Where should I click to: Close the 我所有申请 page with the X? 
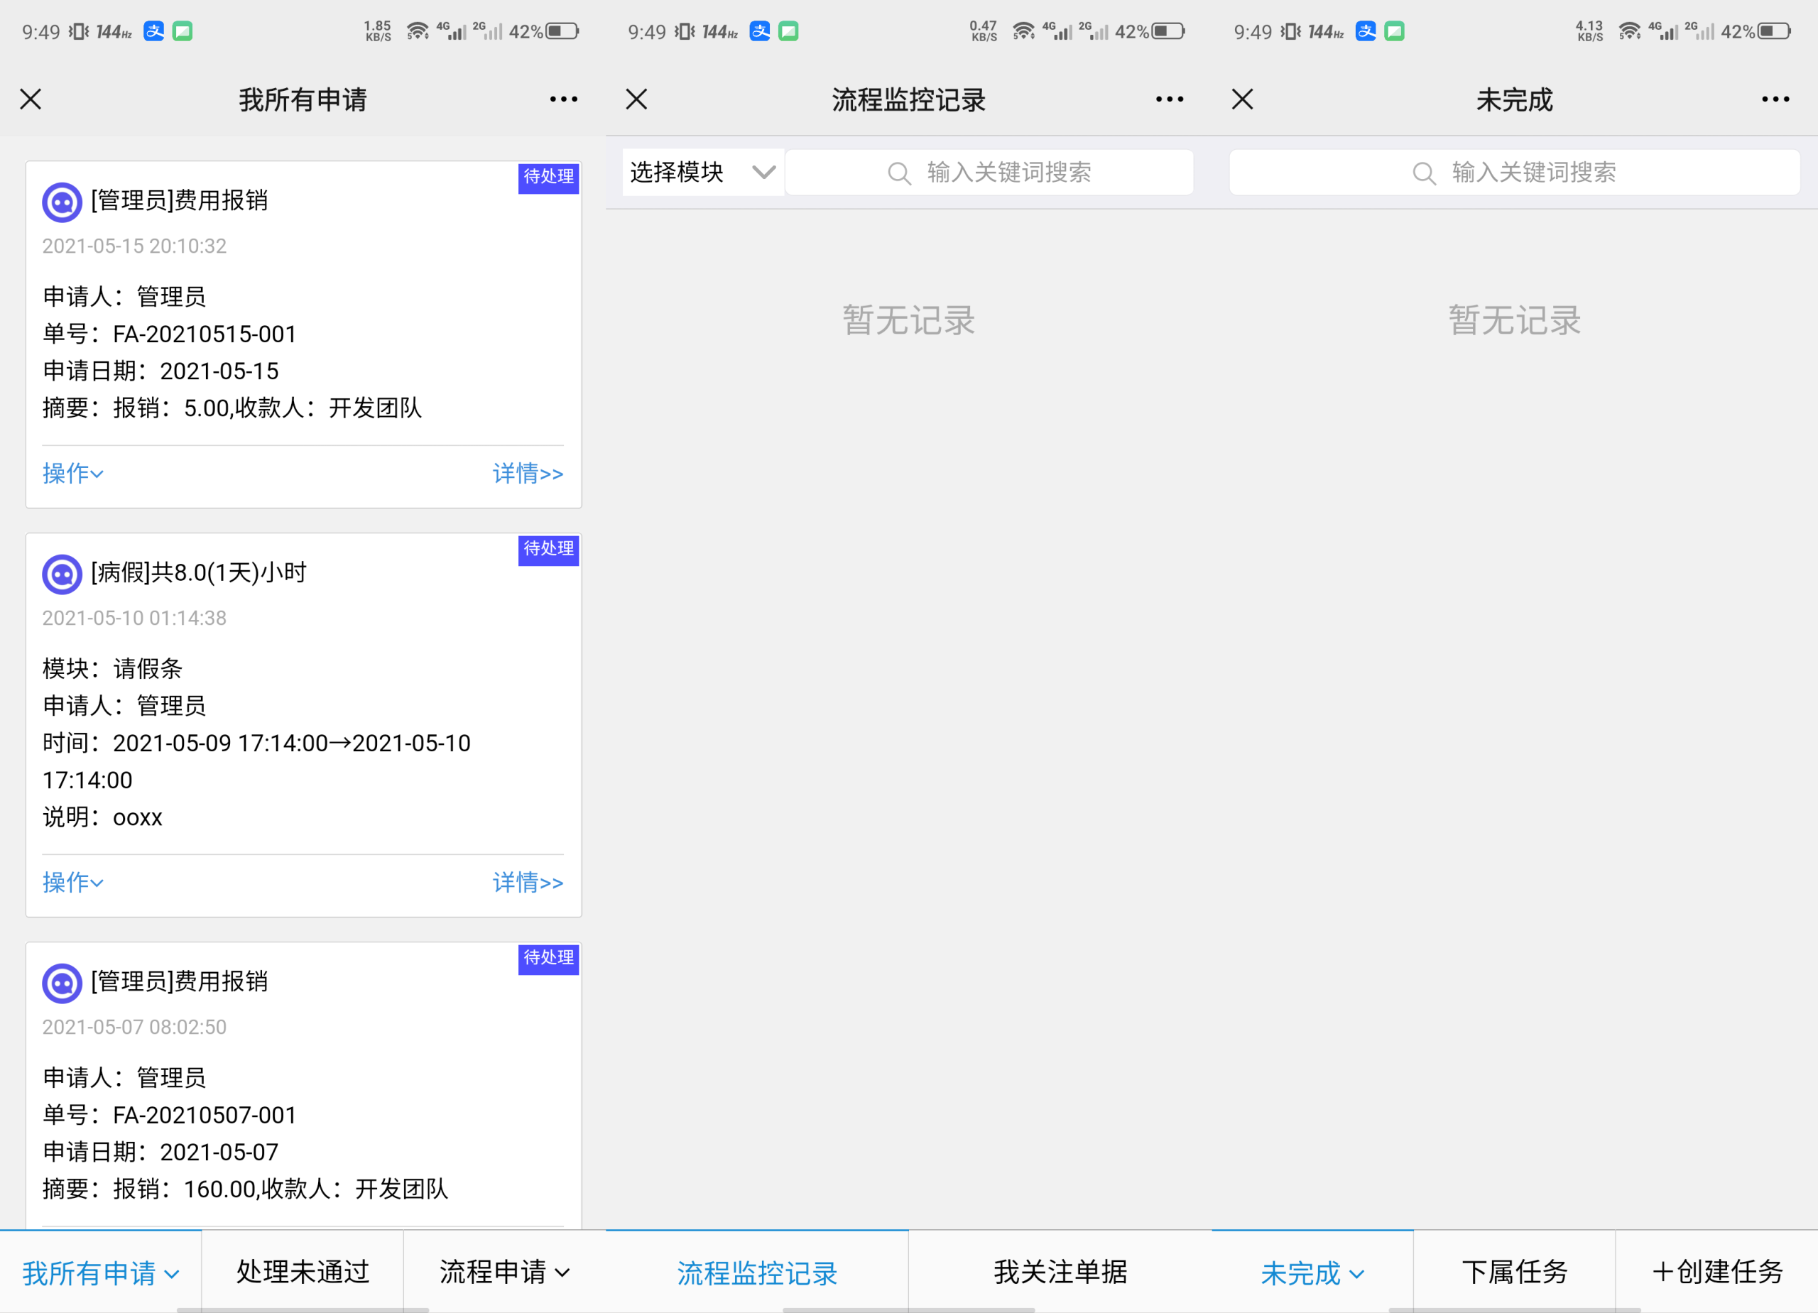click(31, 99)
